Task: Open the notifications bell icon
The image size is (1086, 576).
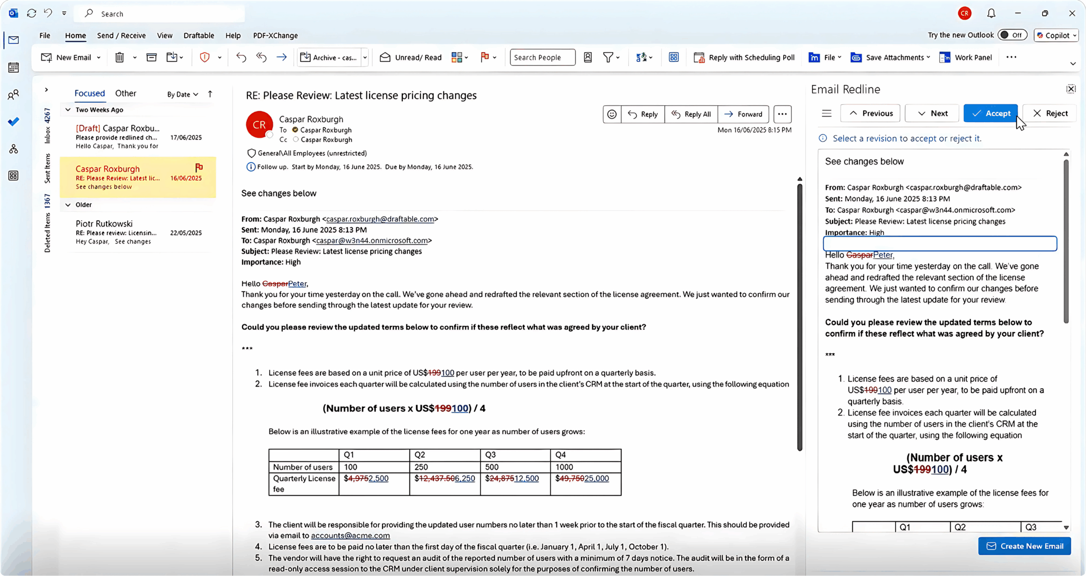Action: 991,14
